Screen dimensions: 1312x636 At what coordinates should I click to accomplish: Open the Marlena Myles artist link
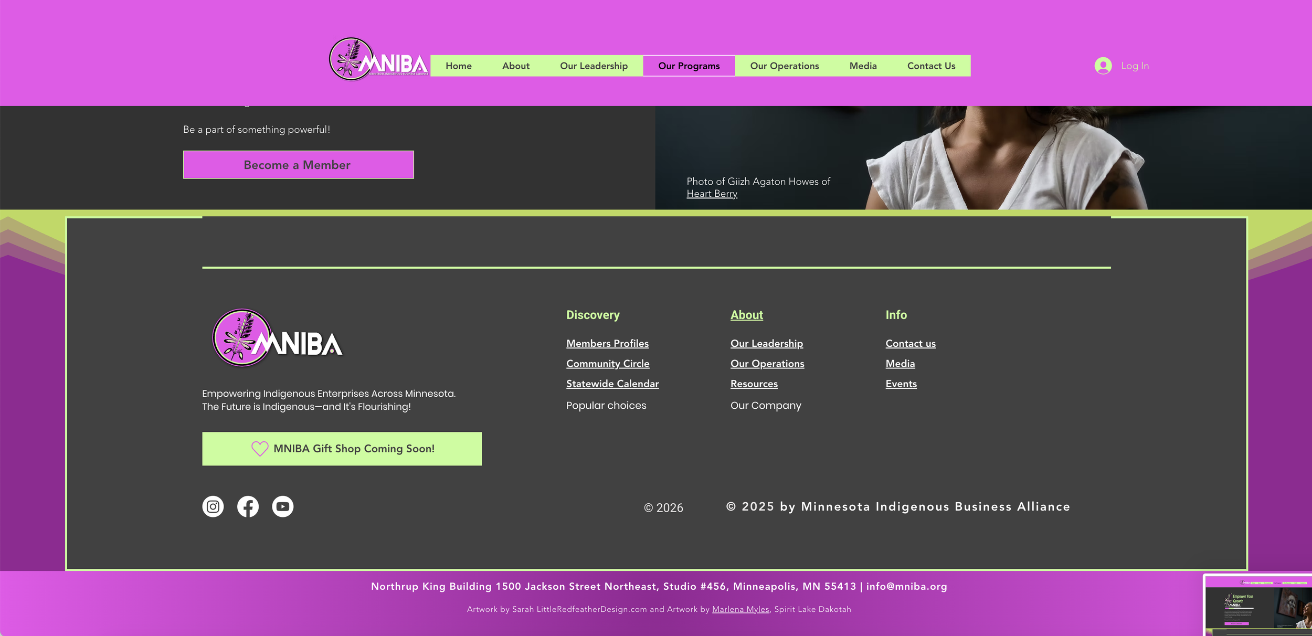click(x=740, y=609)
